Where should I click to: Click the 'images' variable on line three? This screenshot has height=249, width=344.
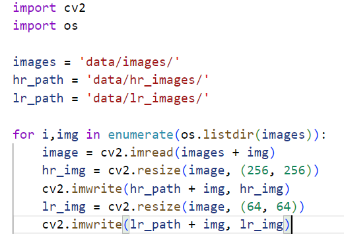pyautogui.click(x=34, y=62)
